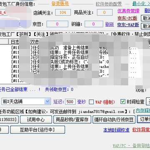Open 优惠券管理 link

click(128, 11)
